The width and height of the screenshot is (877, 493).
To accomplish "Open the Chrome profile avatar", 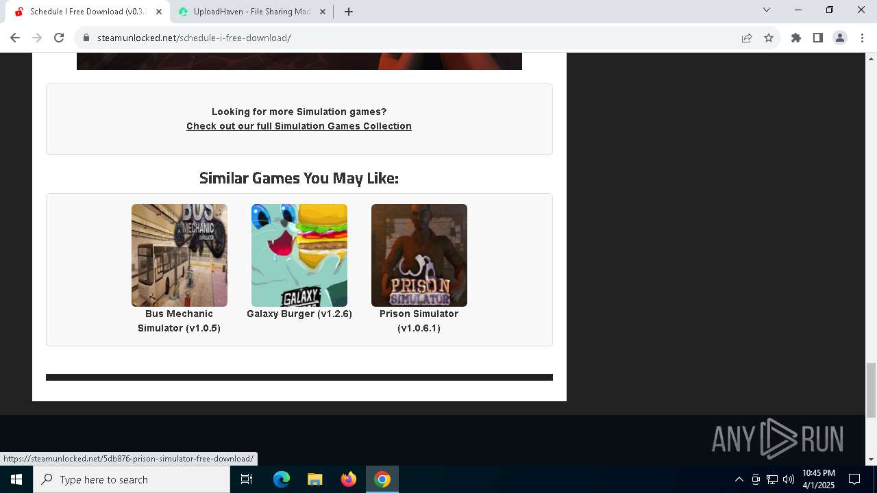I will tap(840, 38).
